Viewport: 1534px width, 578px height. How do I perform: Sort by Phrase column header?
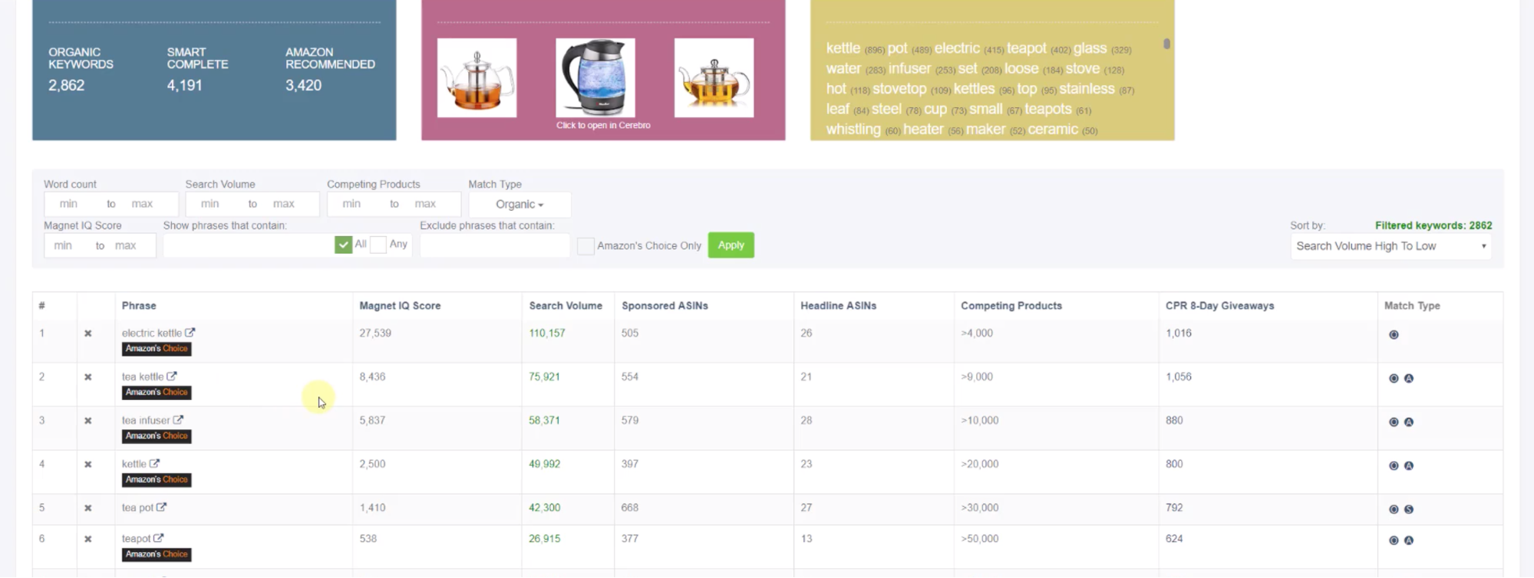[x=139, y=306]
